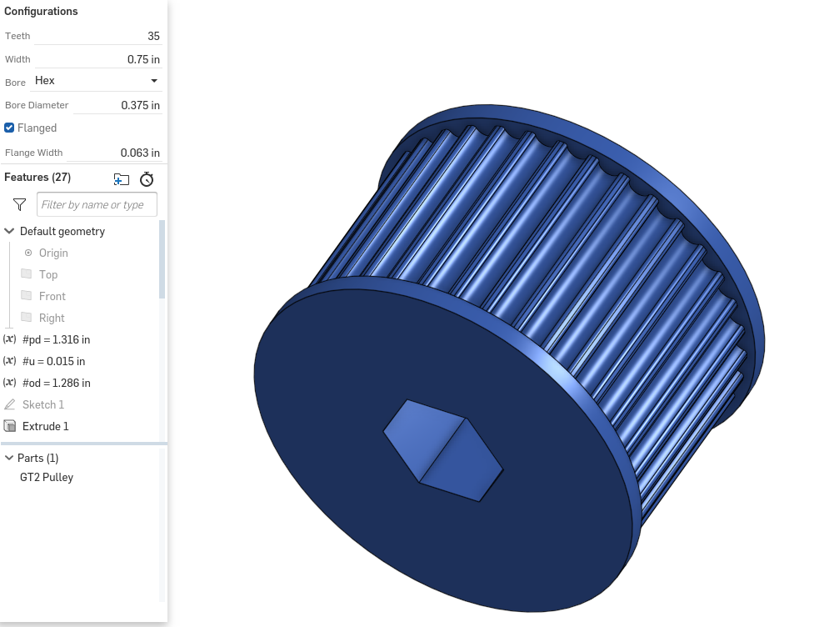Click the Top plane icon
The image size is (824, 627).
[27, 274]
